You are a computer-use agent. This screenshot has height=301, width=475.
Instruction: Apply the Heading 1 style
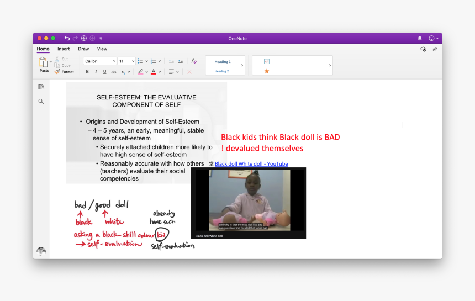[223, 62]
